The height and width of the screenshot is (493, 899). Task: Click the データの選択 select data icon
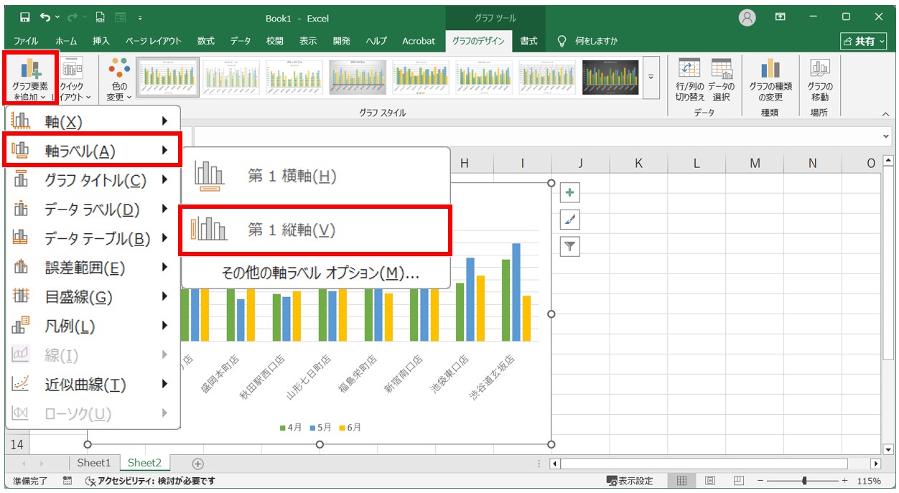[722, 79]
